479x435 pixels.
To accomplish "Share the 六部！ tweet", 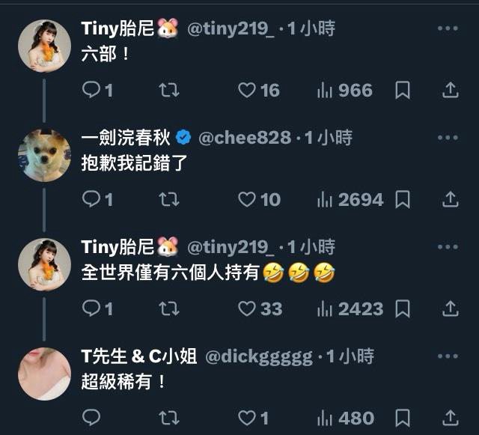I will click(451, 90).
